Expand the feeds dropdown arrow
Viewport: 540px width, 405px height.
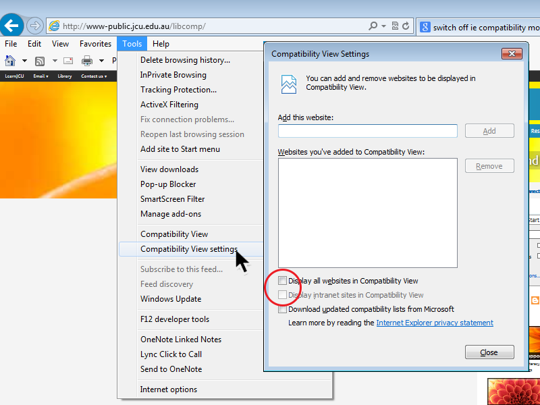click(x=55, y=61)
